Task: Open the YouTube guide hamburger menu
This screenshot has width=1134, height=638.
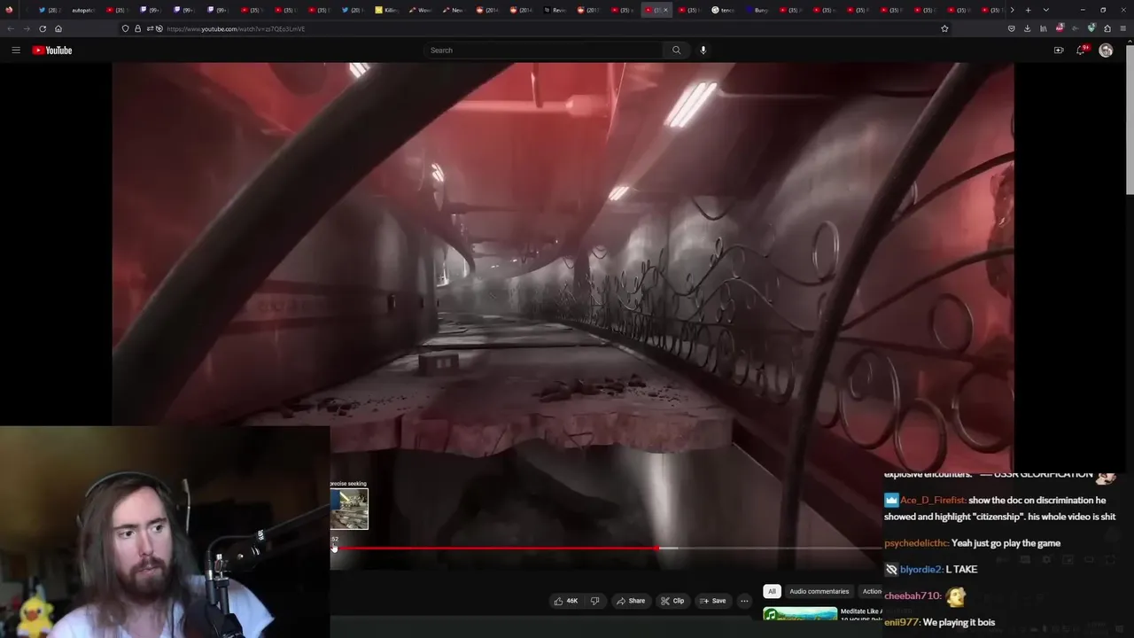Action: pos(16,51)
